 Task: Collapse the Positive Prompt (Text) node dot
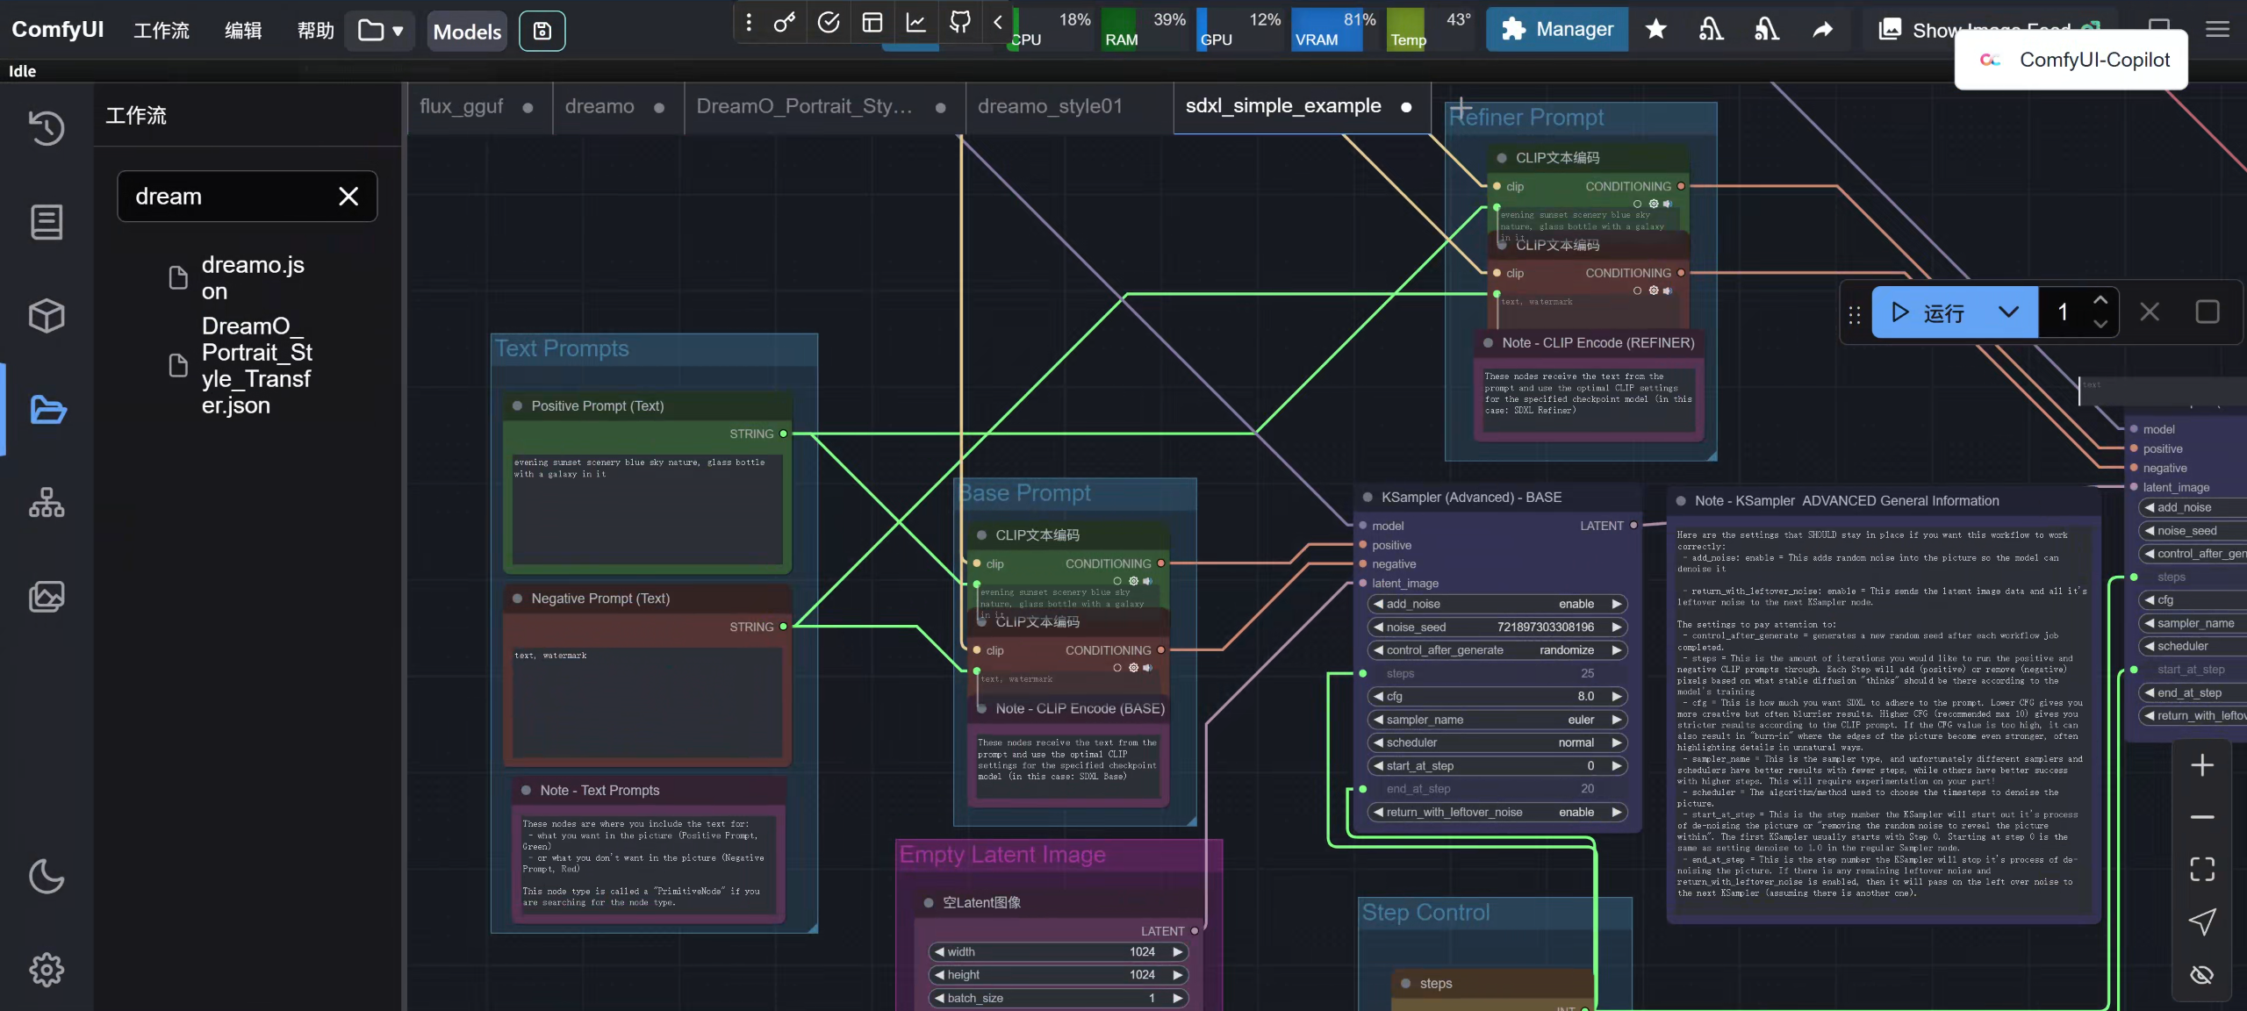[517, 405]
